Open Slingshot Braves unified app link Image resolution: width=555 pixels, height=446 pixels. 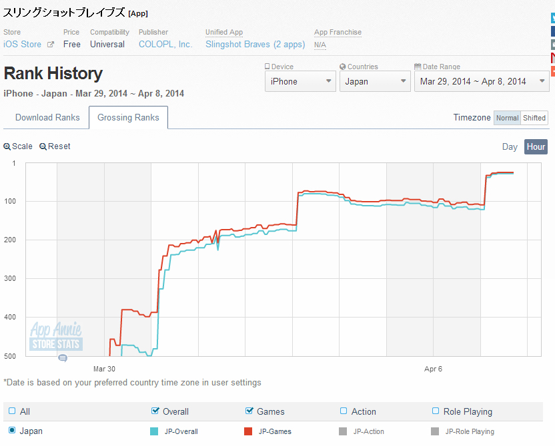(255, 45)
